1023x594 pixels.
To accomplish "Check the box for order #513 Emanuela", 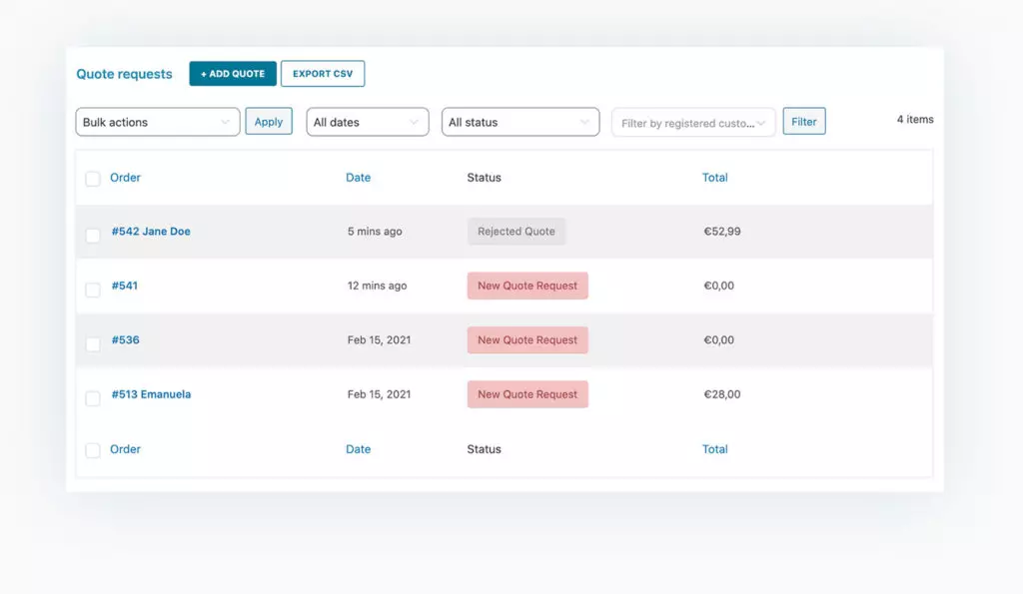I will 93,398.
